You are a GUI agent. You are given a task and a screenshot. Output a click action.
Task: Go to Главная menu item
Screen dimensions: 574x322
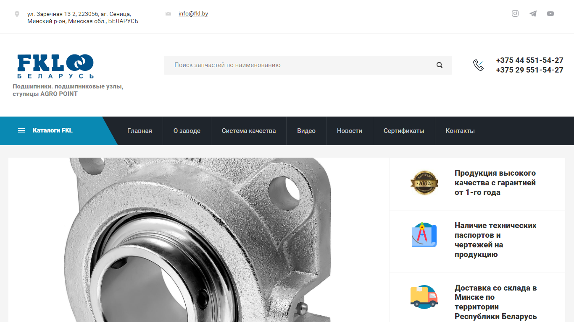click(140, 131)
